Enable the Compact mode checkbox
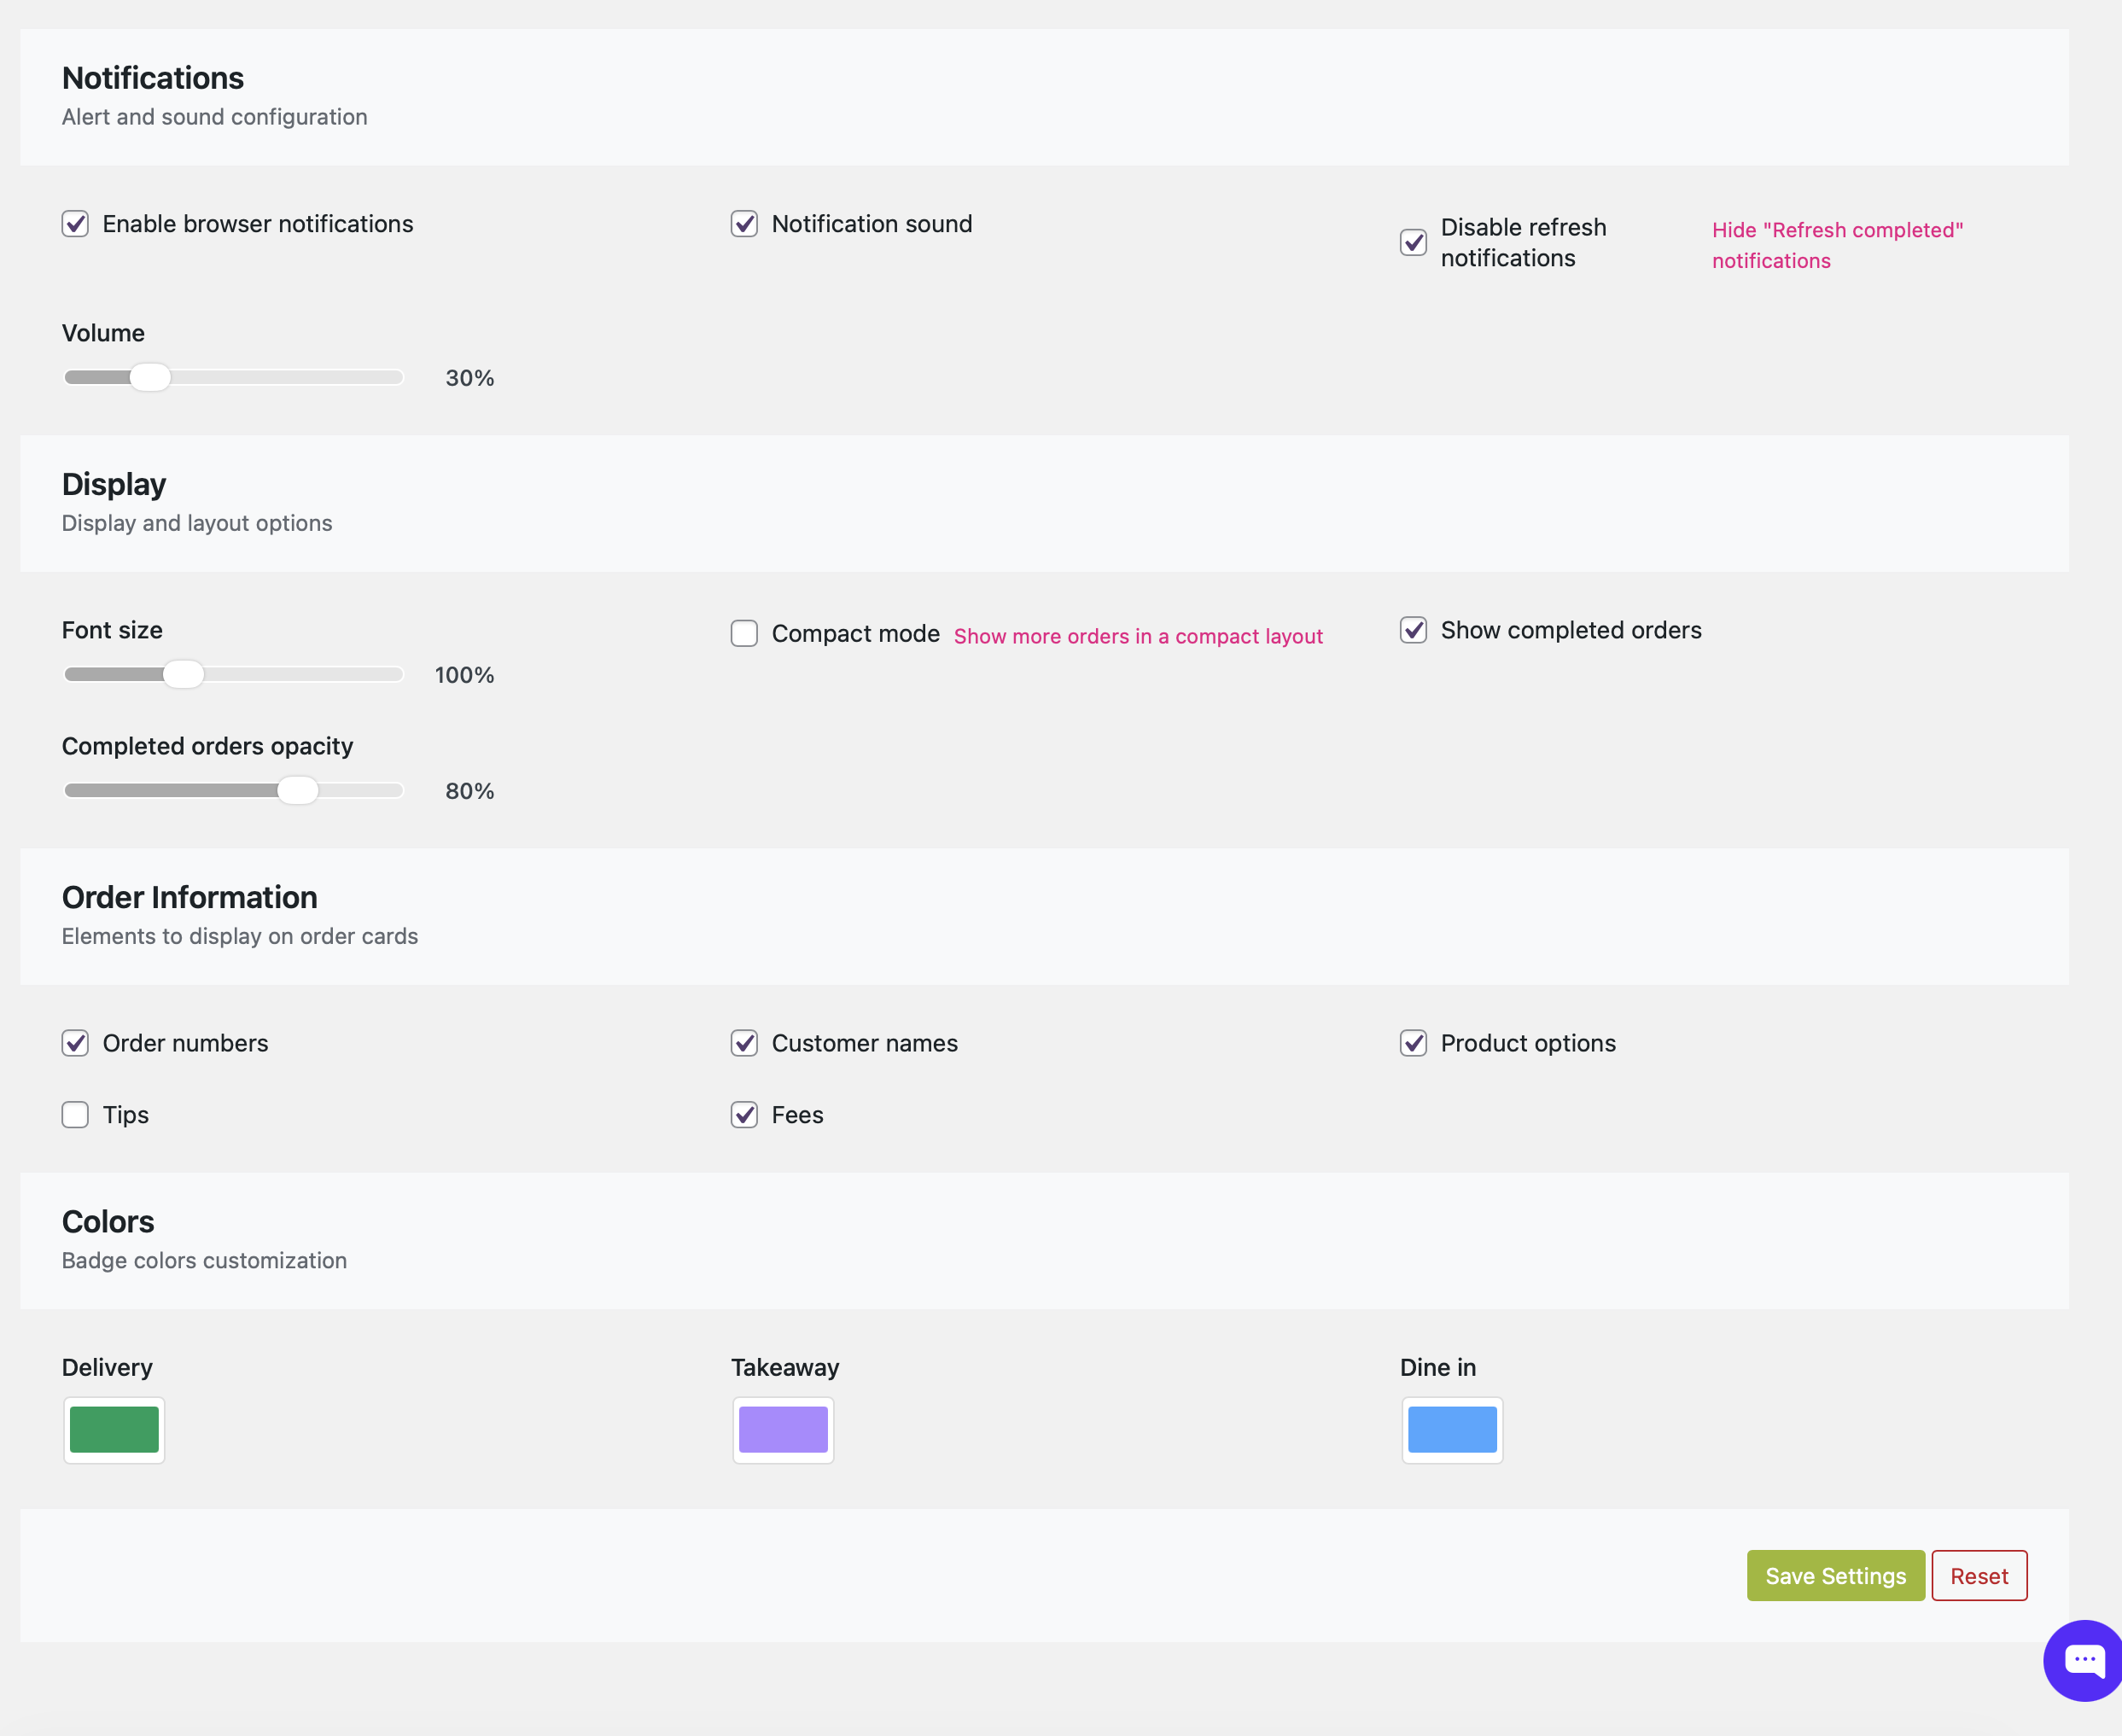The width and height of the screenshot is (2122, 1736). (x=744, y=634)
